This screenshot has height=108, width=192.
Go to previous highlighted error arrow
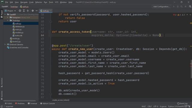point(187,15)
